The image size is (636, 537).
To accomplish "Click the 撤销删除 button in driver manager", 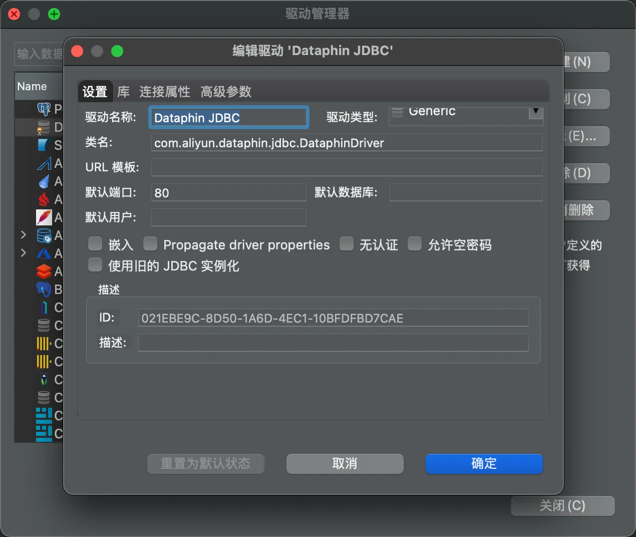I will pyautogui.click(x=586, y=210).
